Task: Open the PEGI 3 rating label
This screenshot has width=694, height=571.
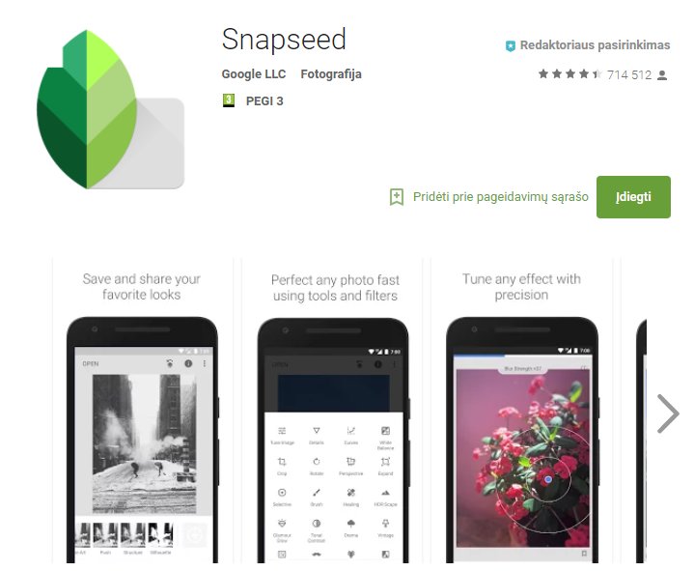Action: (x=264, y=101)
